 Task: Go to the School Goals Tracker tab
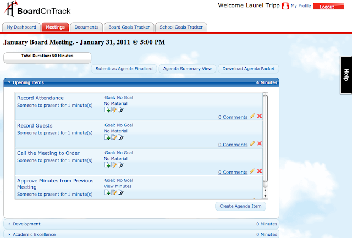click(181, 27)
